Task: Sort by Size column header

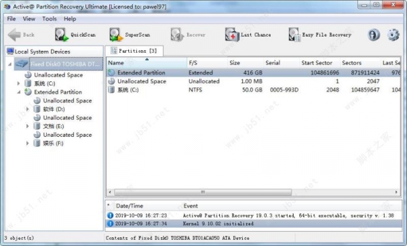Action: click(x=246, y=63)
